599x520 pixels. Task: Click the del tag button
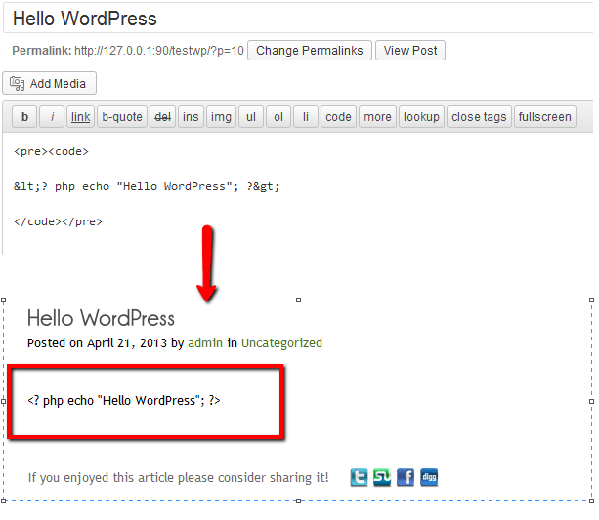pos(163,117)
